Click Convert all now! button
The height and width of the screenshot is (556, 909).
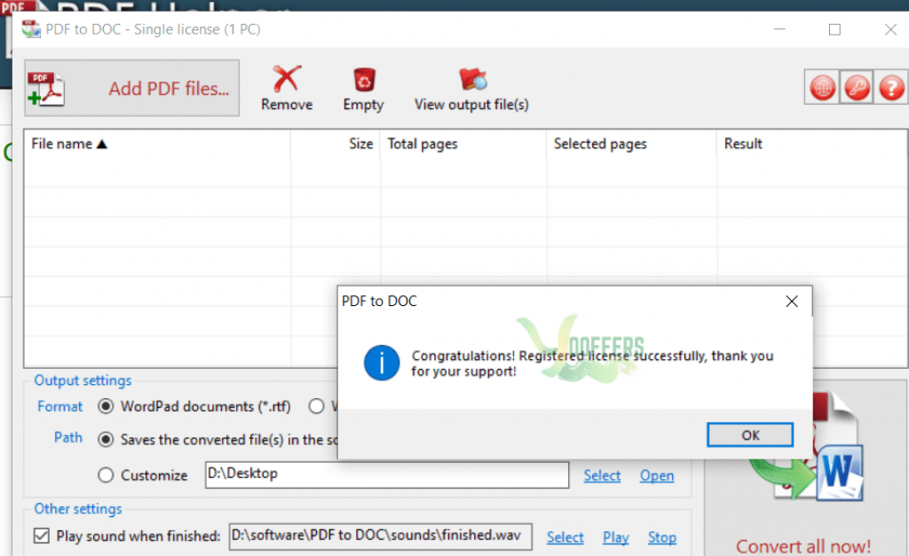[803, 545]
